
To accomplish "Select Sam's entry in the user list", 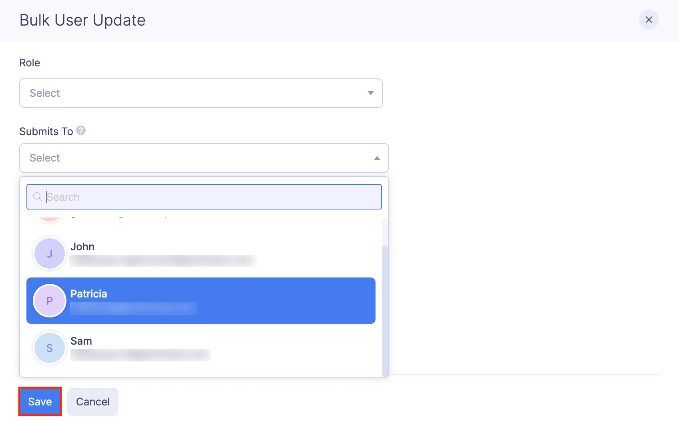I will (200, 347).
